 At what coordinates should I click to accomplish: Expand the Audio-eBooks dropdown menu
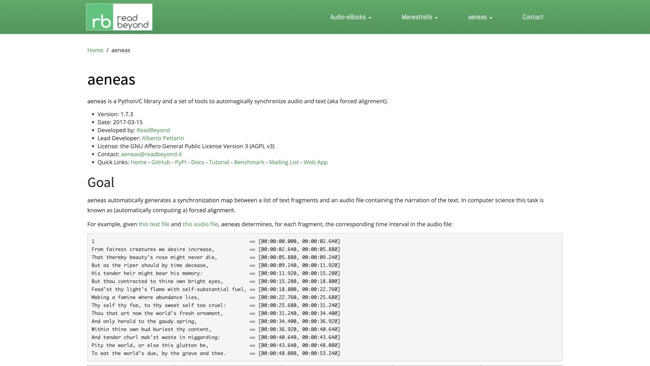(351, 17)
